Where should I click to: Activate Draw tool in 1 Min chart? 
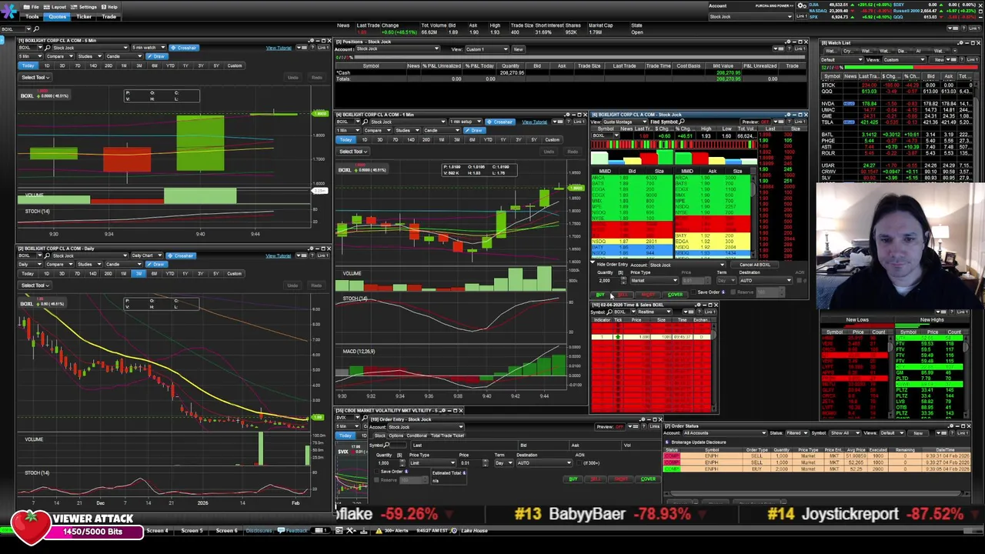(475, 130)
